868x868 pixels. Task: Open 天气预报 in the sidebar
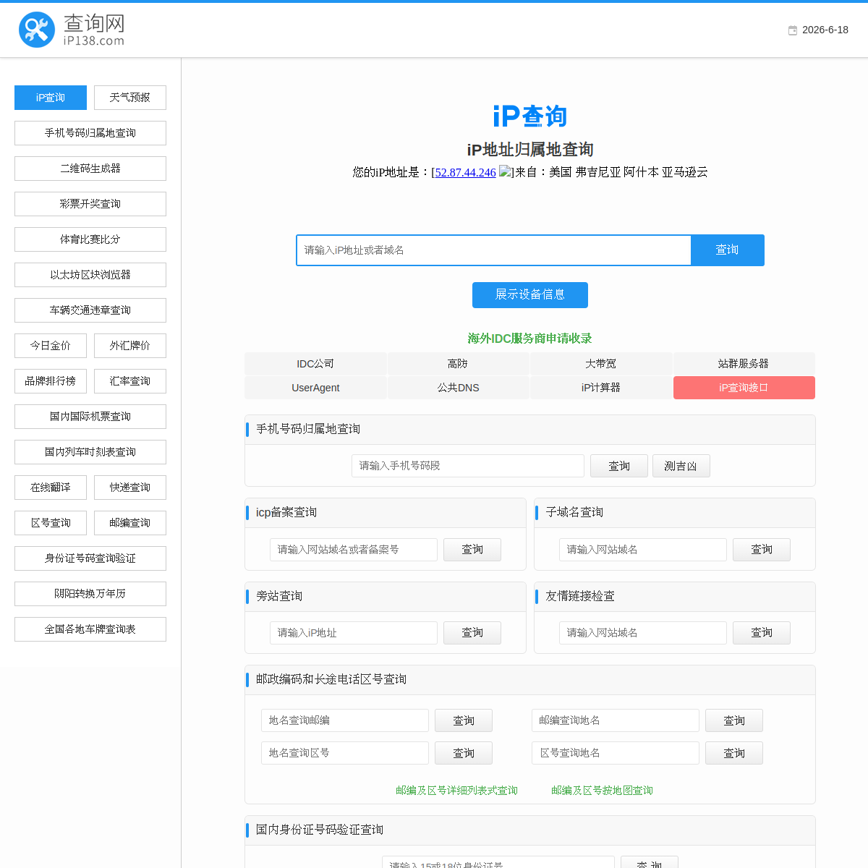tap(130, 98)
